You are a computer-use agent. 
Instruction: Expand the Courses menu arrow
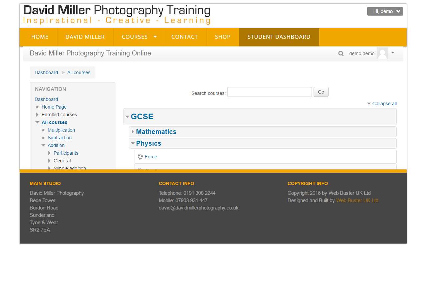coord(155,37)
